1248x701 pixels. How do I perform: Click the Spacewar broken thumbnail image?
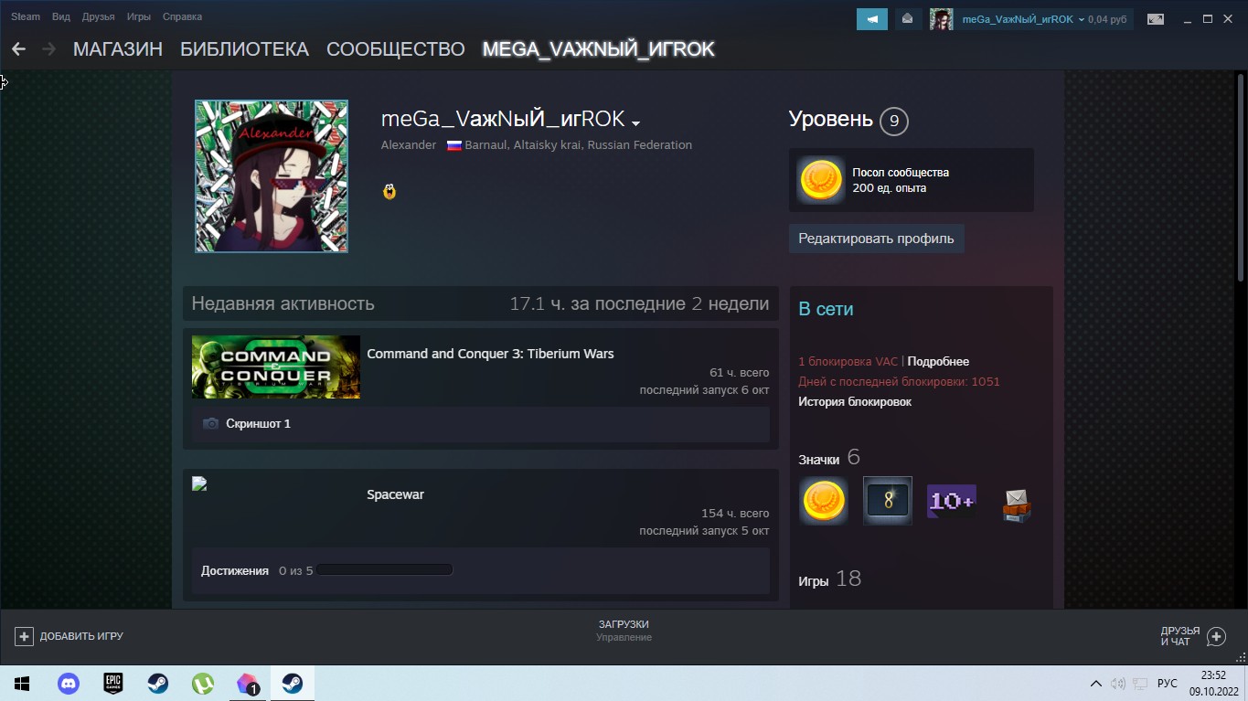[199, 484]
